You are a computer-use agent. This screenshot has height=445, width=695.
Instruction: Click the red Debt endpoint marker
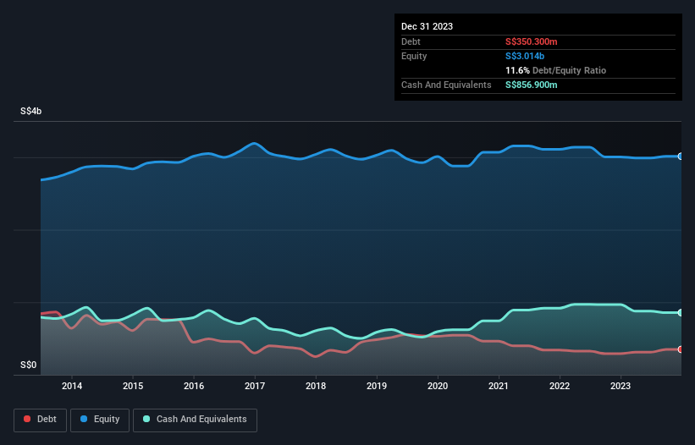(680, 349)
